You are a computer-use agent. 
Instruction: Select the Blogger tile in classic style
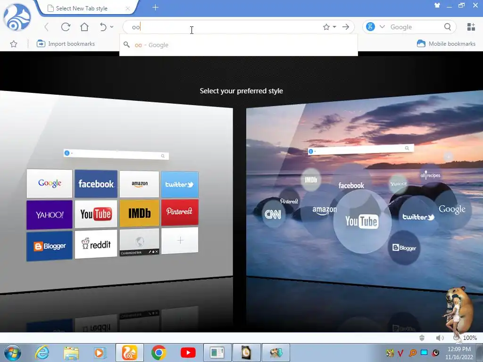pos(49,246)
